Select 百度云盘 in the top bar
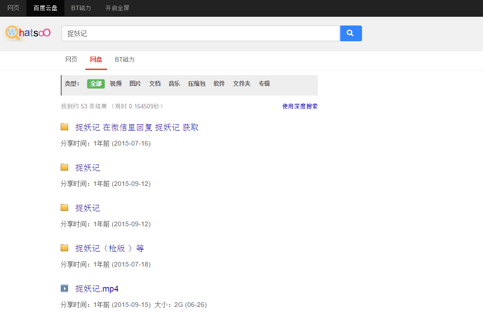483x312 pixels. coord(45,8)
